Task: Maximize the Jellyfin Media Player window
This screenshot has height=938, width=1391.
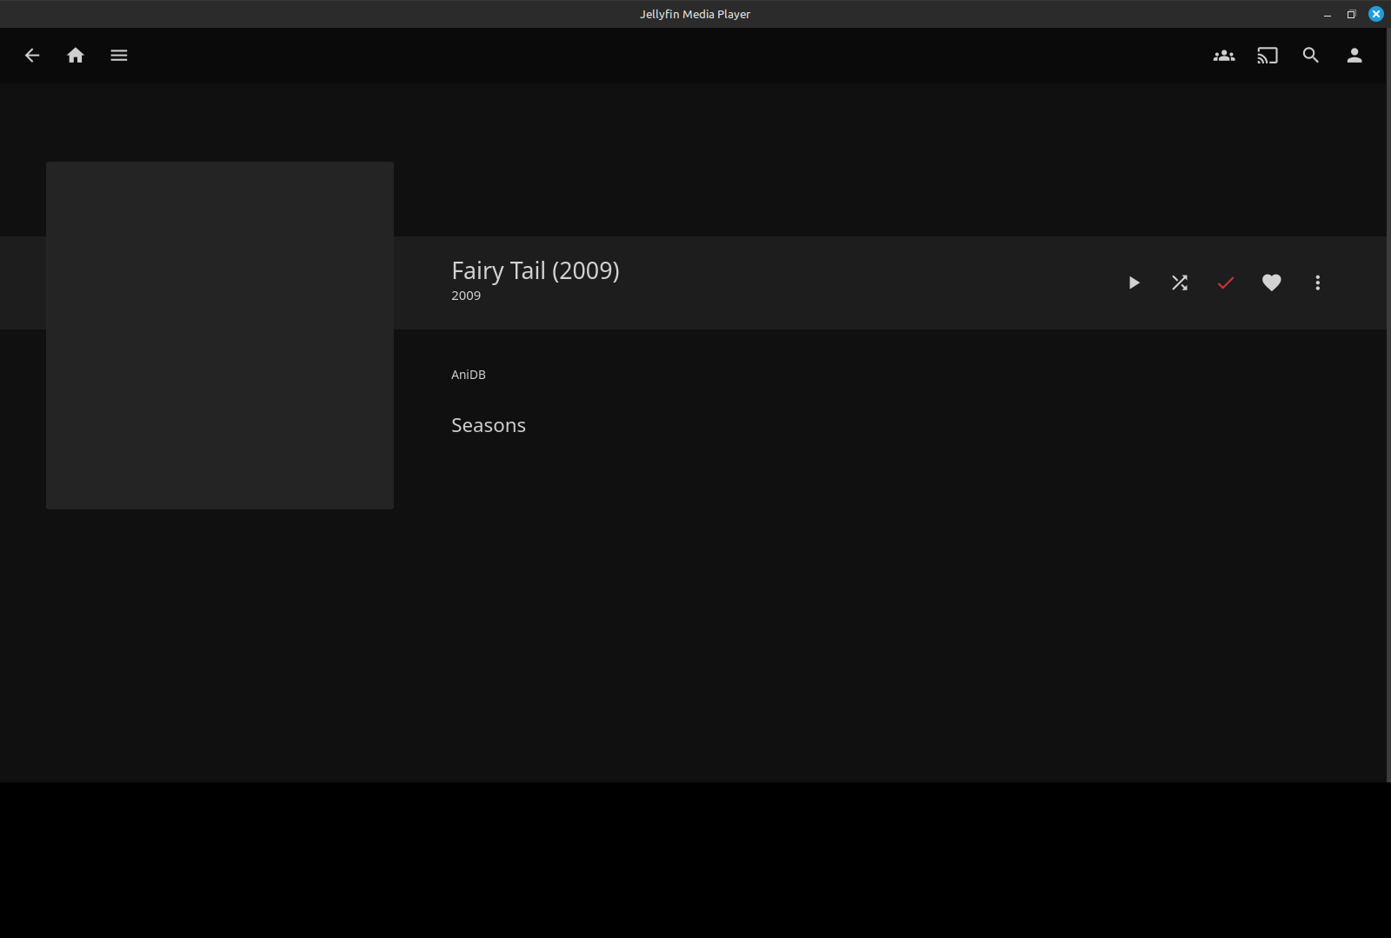Action: (x=1351, y=15)
